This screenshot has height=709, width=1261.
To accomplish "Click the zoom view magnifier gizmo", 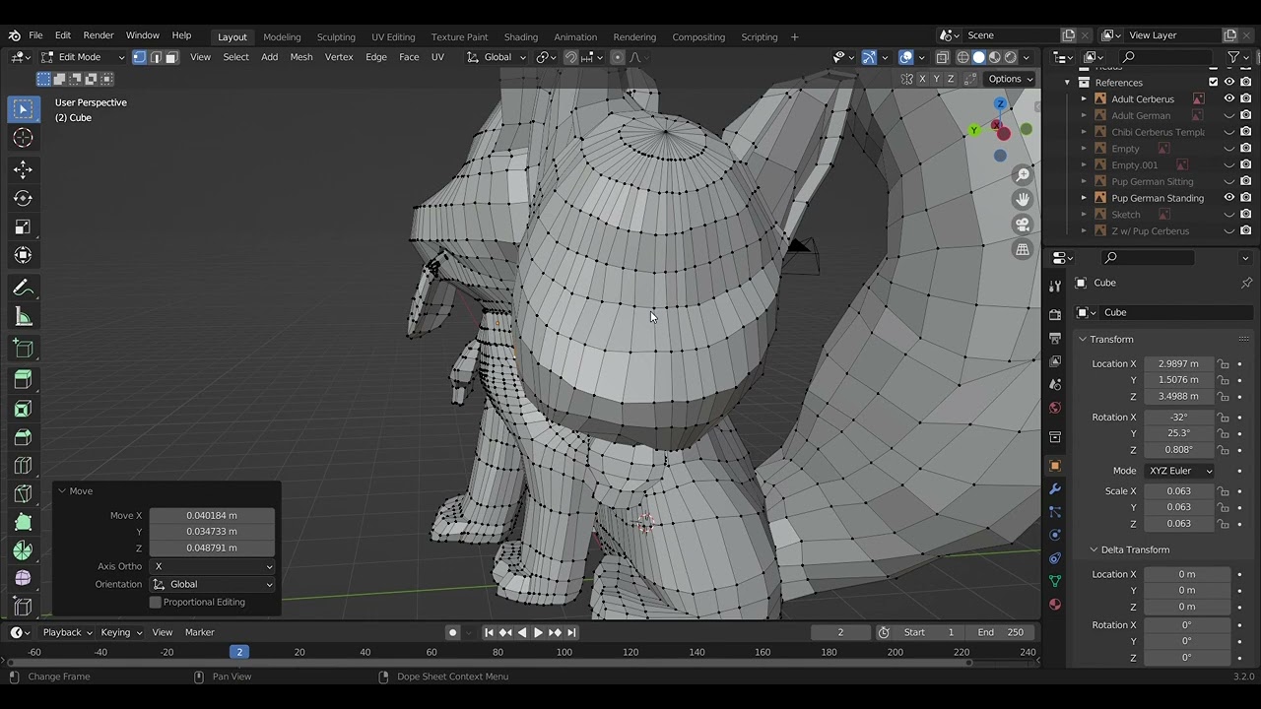I will [x=1023, y=175].
